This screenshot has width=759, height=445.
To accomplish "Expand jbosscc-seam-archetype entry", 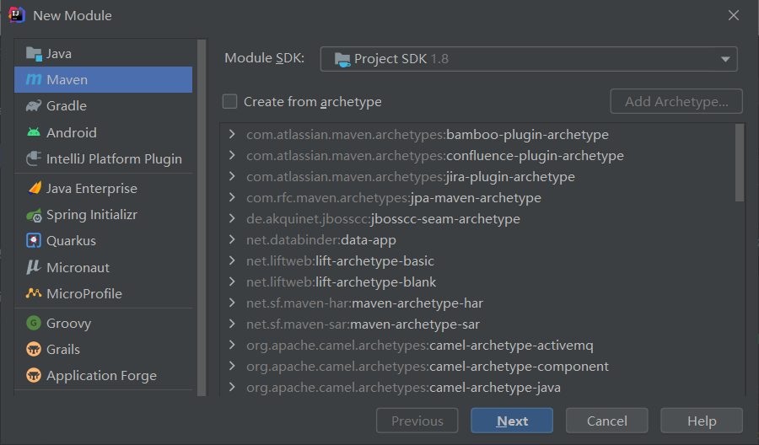I will pos(232,218).
